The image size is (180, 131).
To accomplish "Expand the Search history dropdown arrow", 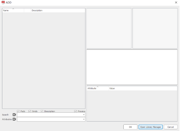I will (x=84, y=115).
